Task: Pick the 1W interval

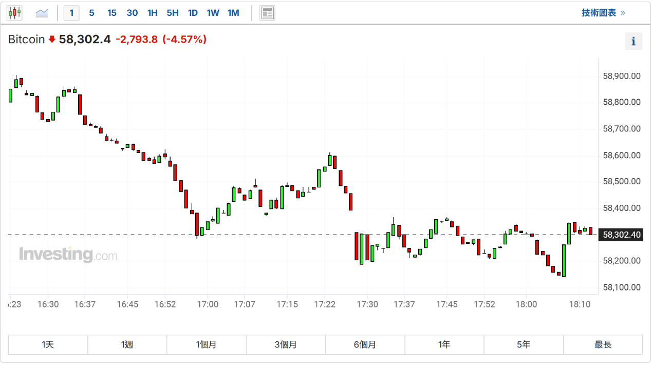Action: point(213,13)
